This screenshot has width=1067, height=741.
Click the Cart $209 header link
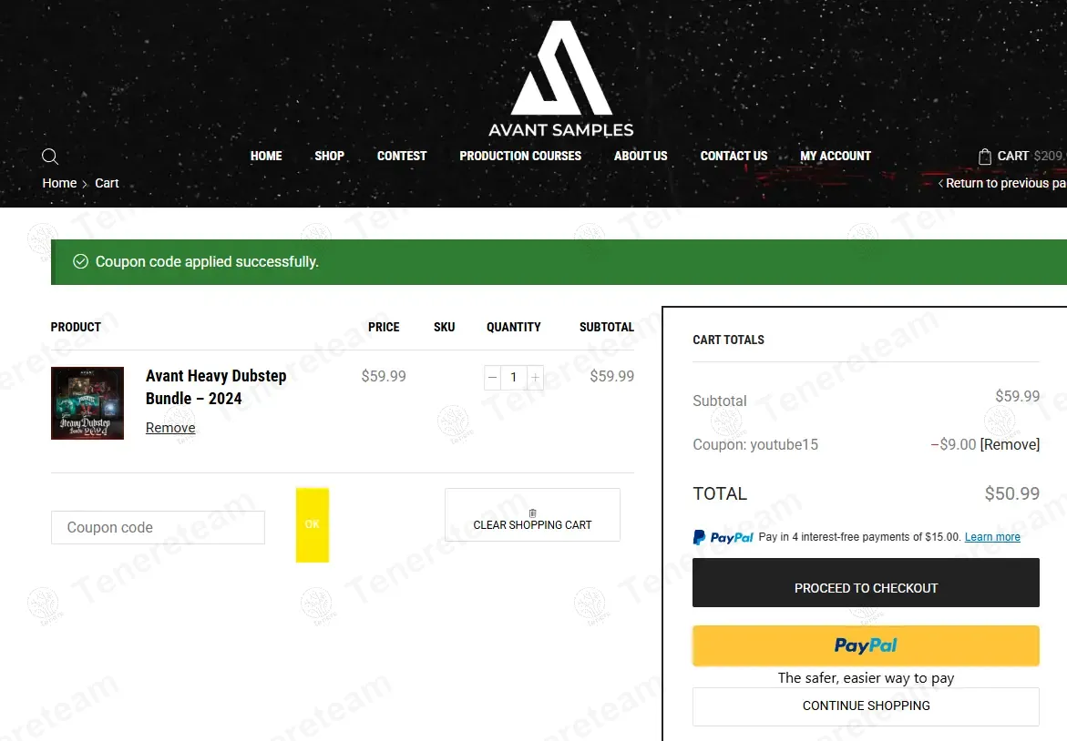click(x=1022, y=157)
